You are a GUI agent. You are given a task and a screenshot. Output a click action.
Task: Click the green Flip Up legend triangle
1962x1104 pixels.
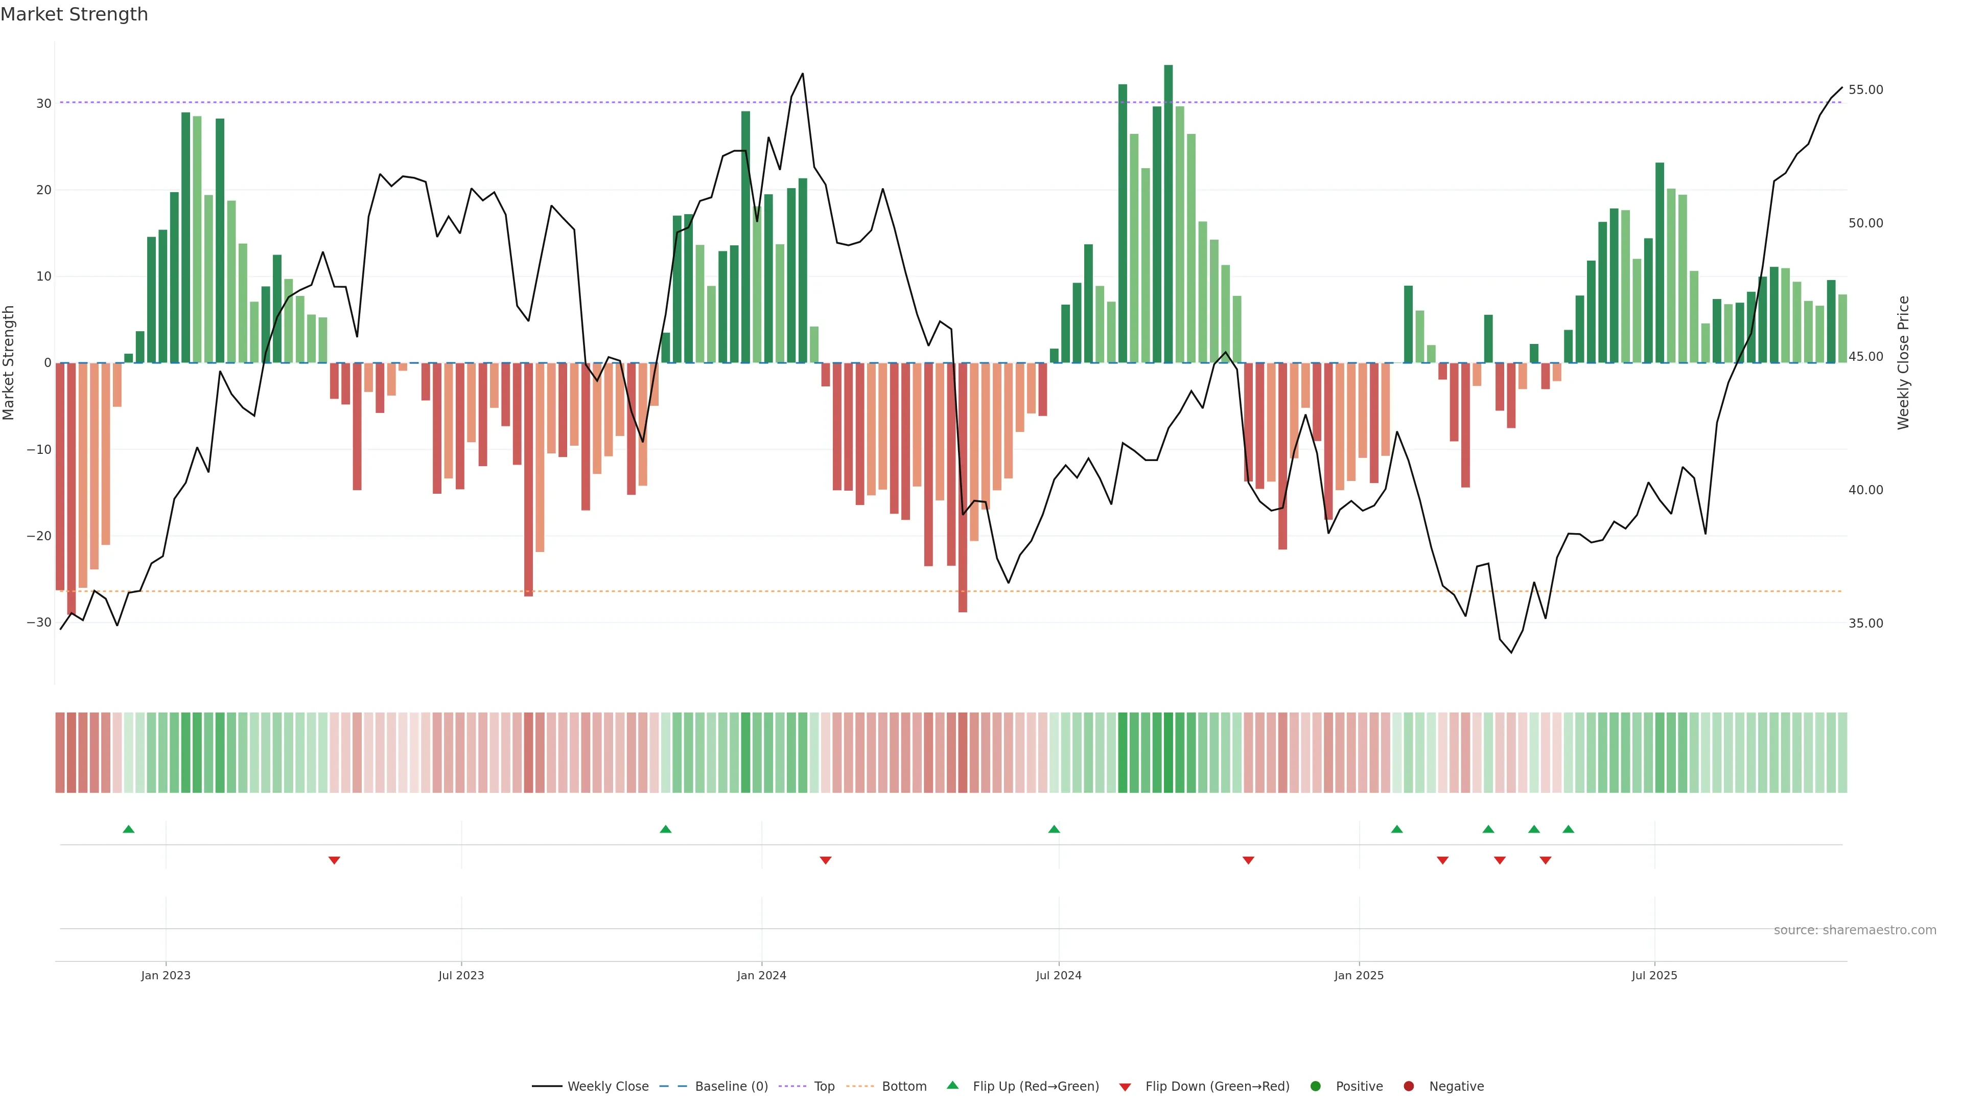pos(952,1086)
